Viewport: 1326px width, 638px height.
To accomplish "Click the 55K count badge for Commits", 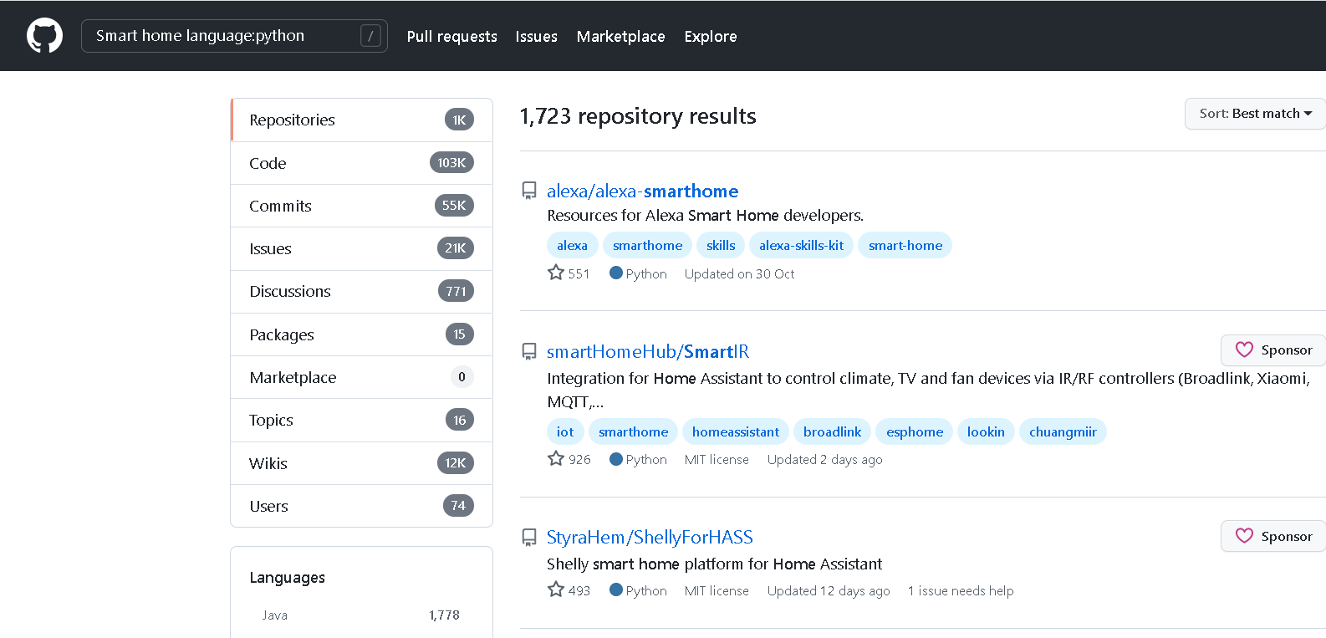I will [x=454, y=206].
